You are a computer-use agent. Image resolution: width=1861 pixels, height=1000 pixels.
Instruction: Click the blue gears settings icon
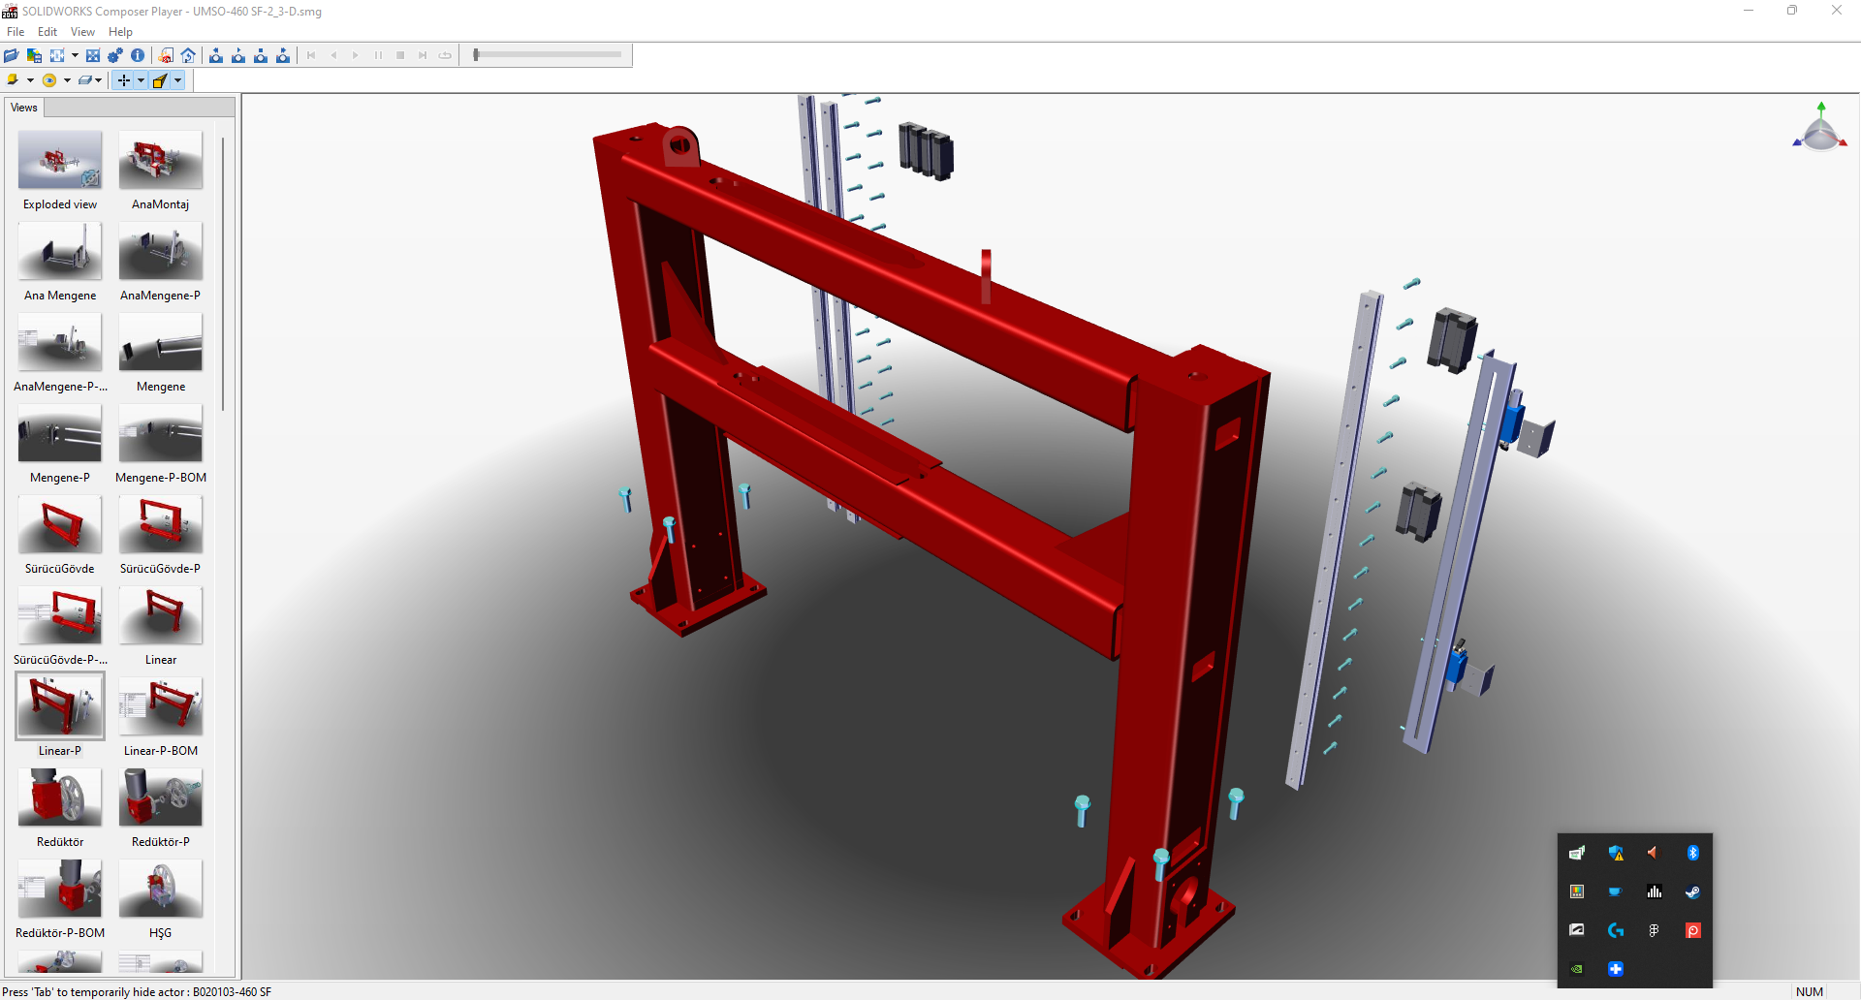point(115,55)
